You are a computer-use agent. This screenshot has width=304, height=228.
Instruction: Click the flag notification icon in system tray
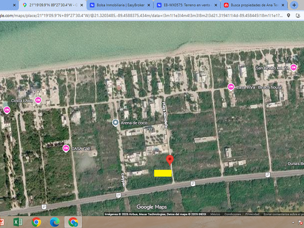[301, 222]
